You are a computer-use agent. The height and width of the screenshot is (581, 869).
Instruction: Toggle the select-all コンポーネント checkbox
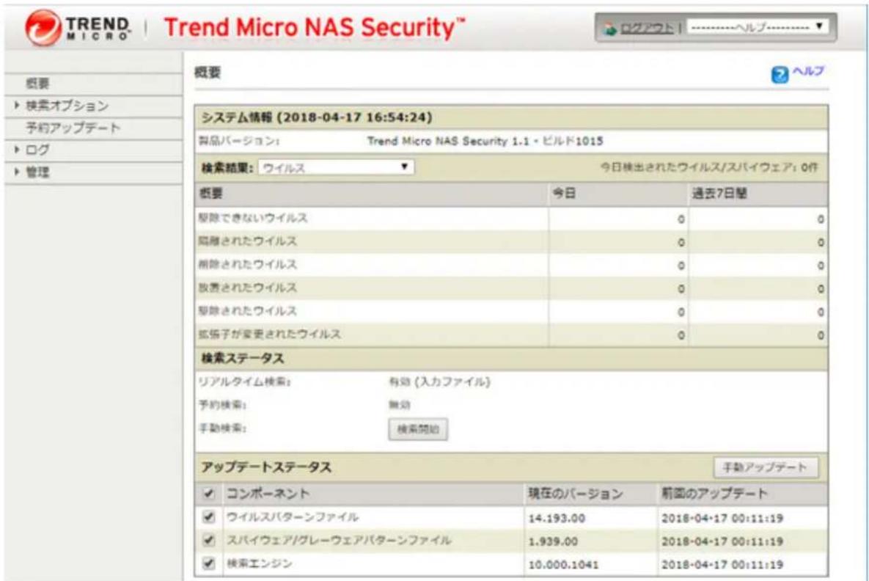click(x=208, y=493)
